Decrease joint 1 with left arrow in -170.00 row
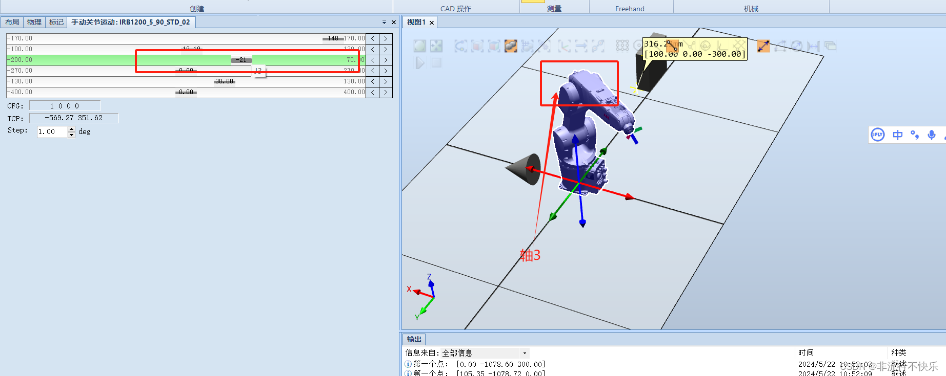Screen dimensions: 946x376 click(373, 38)
